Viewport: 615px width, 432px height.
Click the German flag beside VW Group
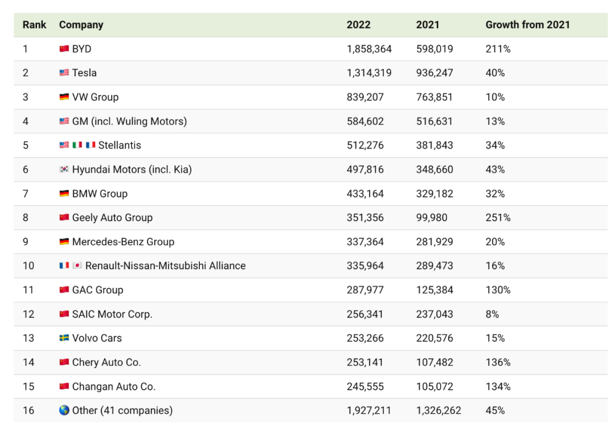64,97
